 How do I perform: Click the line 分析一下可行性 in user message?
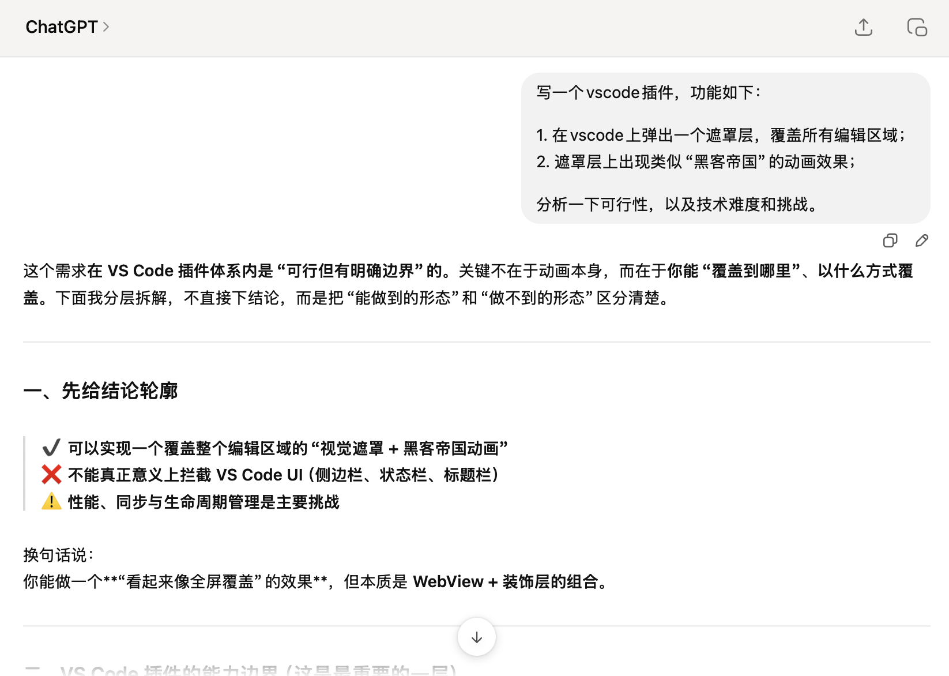pyautogui.click(x=678, y=205)
